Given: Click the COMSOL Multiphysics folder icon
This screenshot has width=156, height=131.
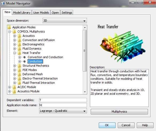Looking at the screenshot, I should [14, 31].
